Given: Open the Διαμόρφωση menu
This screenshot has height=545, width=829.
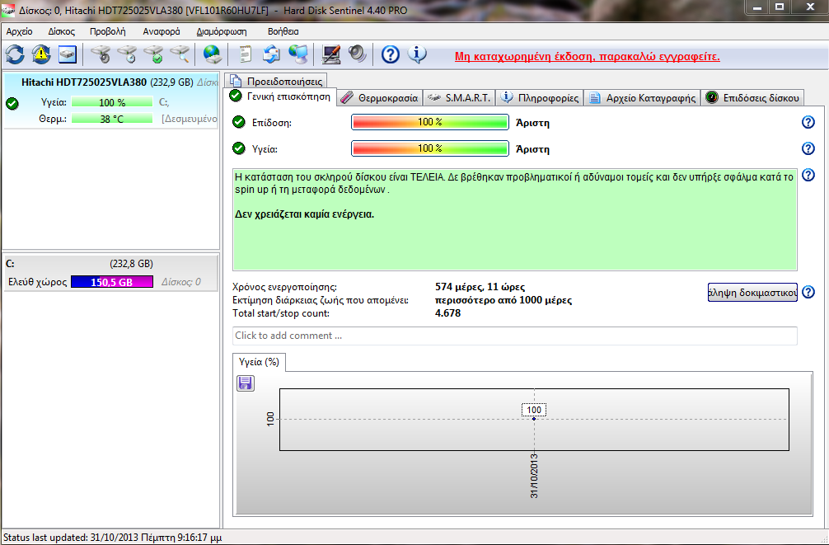Looking at the screenshot, I should click(x=222, y=31).
